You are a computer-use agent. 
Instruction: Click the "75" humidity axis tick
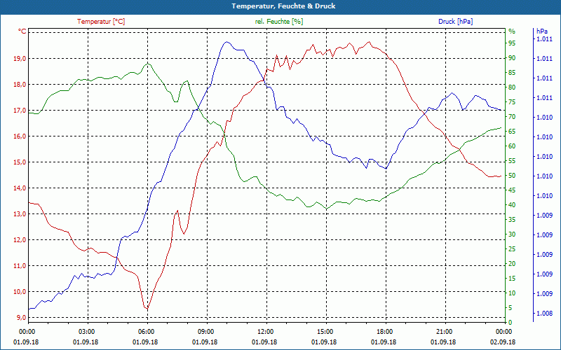coord(512,102)
